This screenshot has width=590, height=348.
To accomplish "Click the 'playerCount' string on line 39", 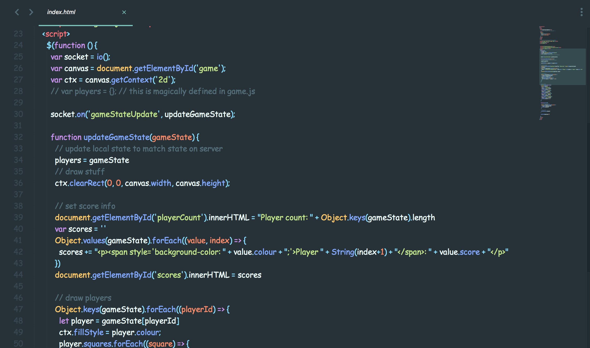I will point(179,218).
